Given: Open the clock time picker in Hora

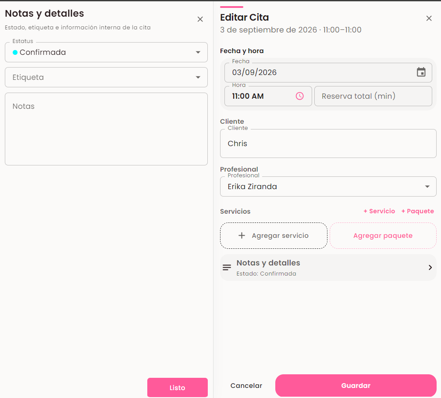Looking at the screenshot, I should (x=299, y=96).
